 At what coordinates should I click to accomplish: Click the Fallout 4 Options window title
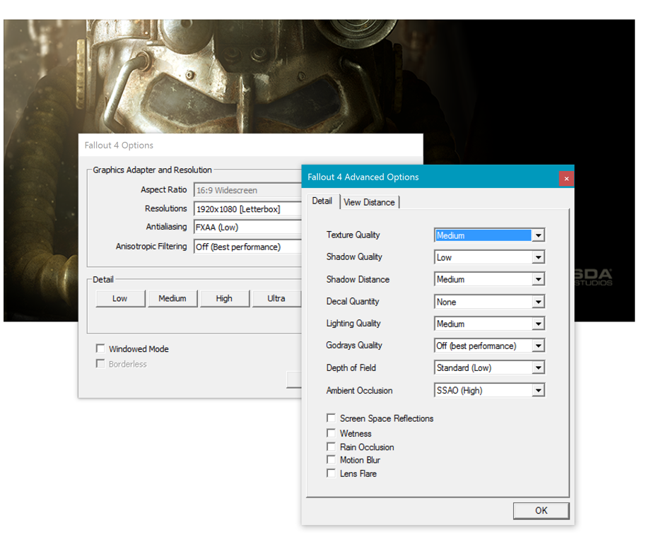pos(119,145)
